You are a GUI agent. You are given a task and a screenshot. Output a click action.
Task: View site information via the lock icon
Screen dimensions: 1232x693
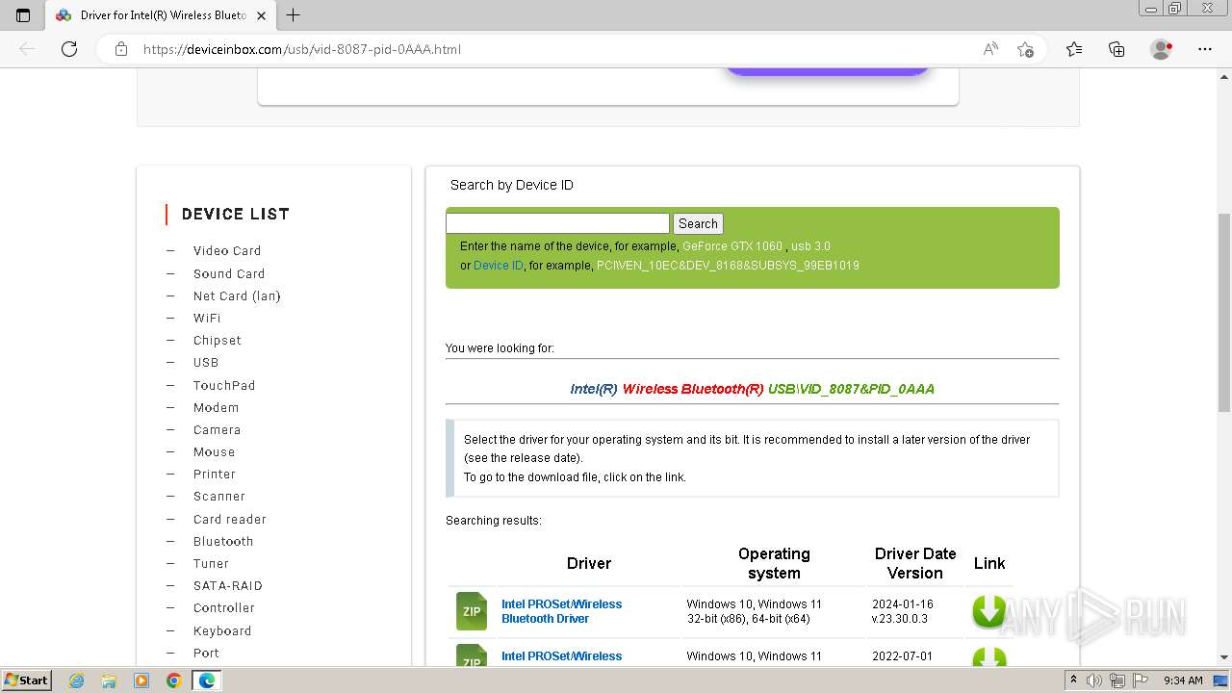(x=121, y=49)
